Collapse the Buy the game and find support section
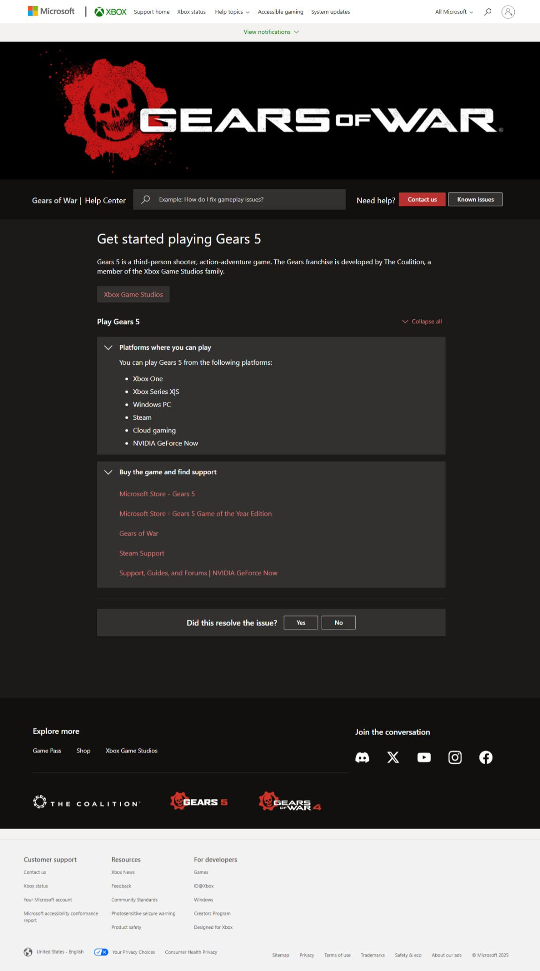 pyautogui.click(x=108, y=472)
